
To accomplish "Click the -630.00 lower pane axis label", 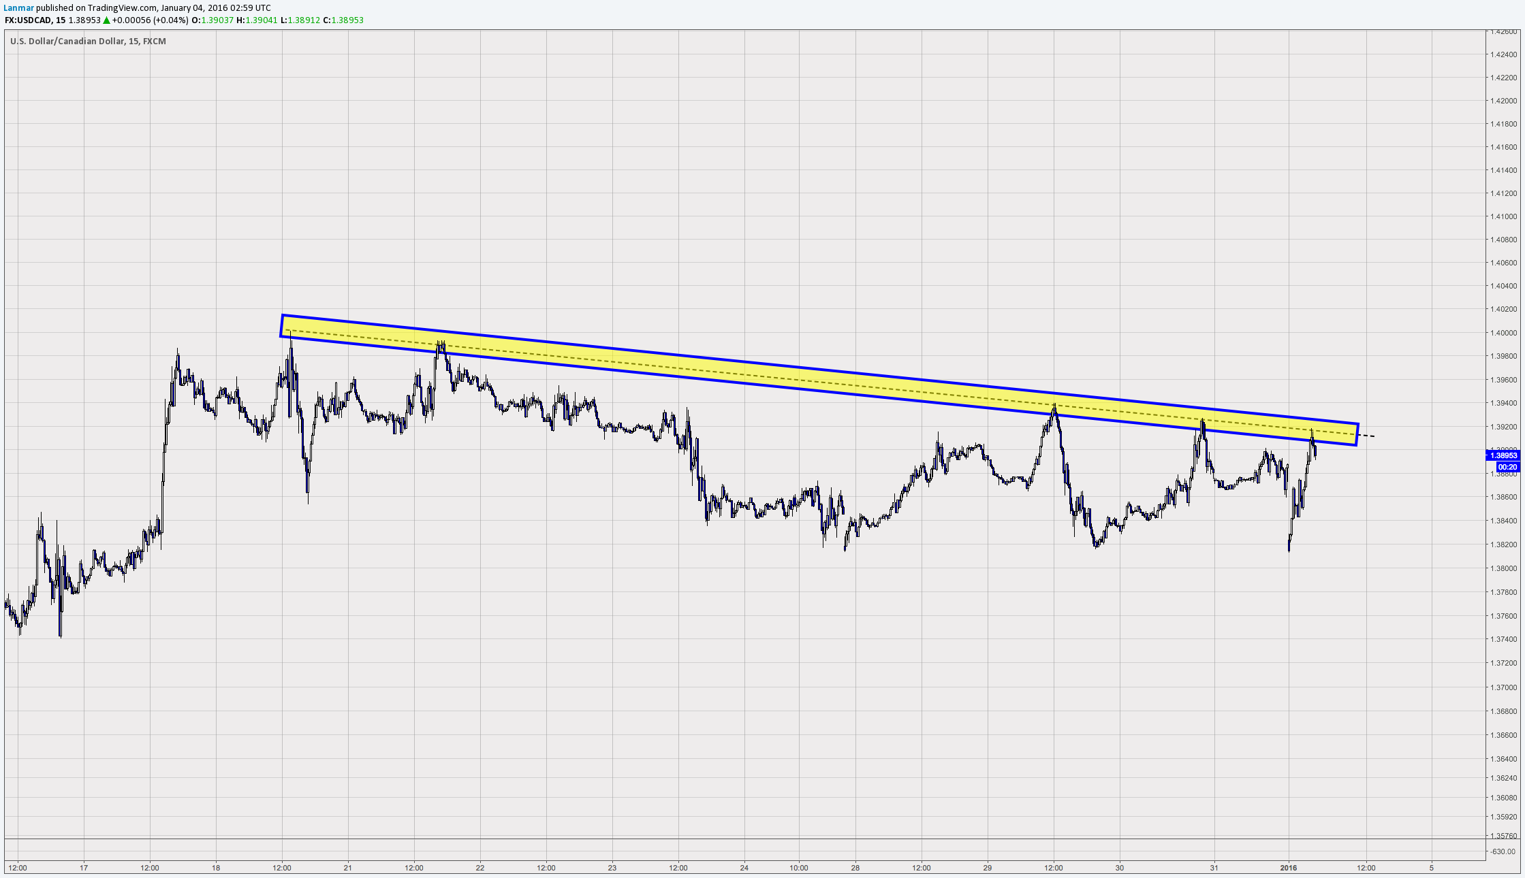I will pyautogui.click(x=1503, y=851).
